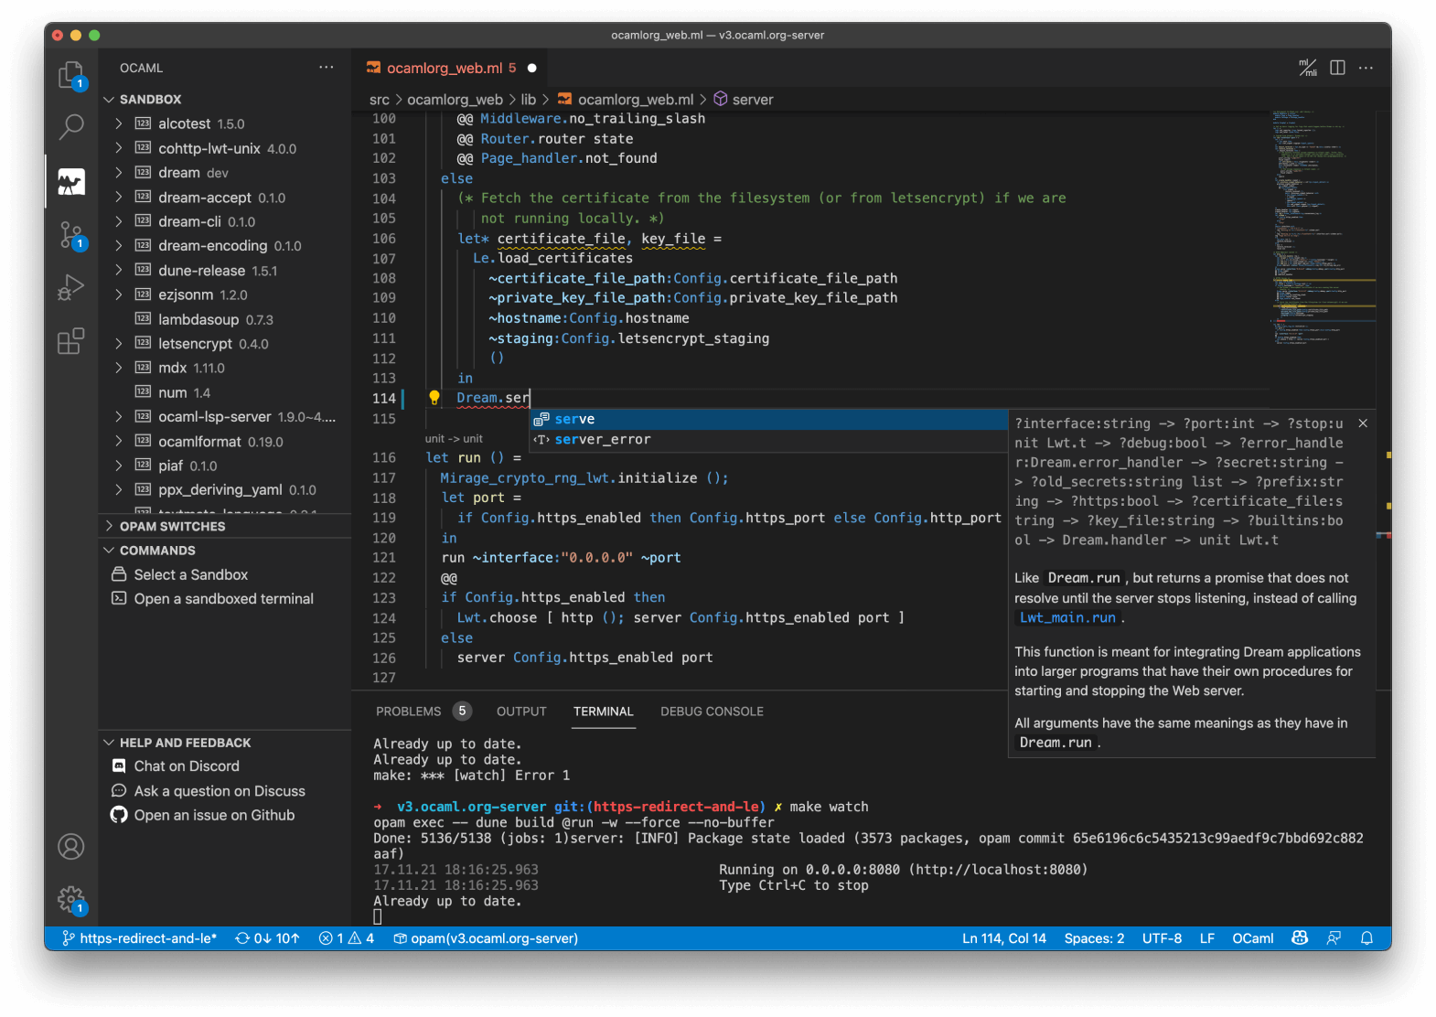The height and width of the screenshot is (1017, 1436).
Task: Click lib in the breadcrumb
Action: click(529, 100)
